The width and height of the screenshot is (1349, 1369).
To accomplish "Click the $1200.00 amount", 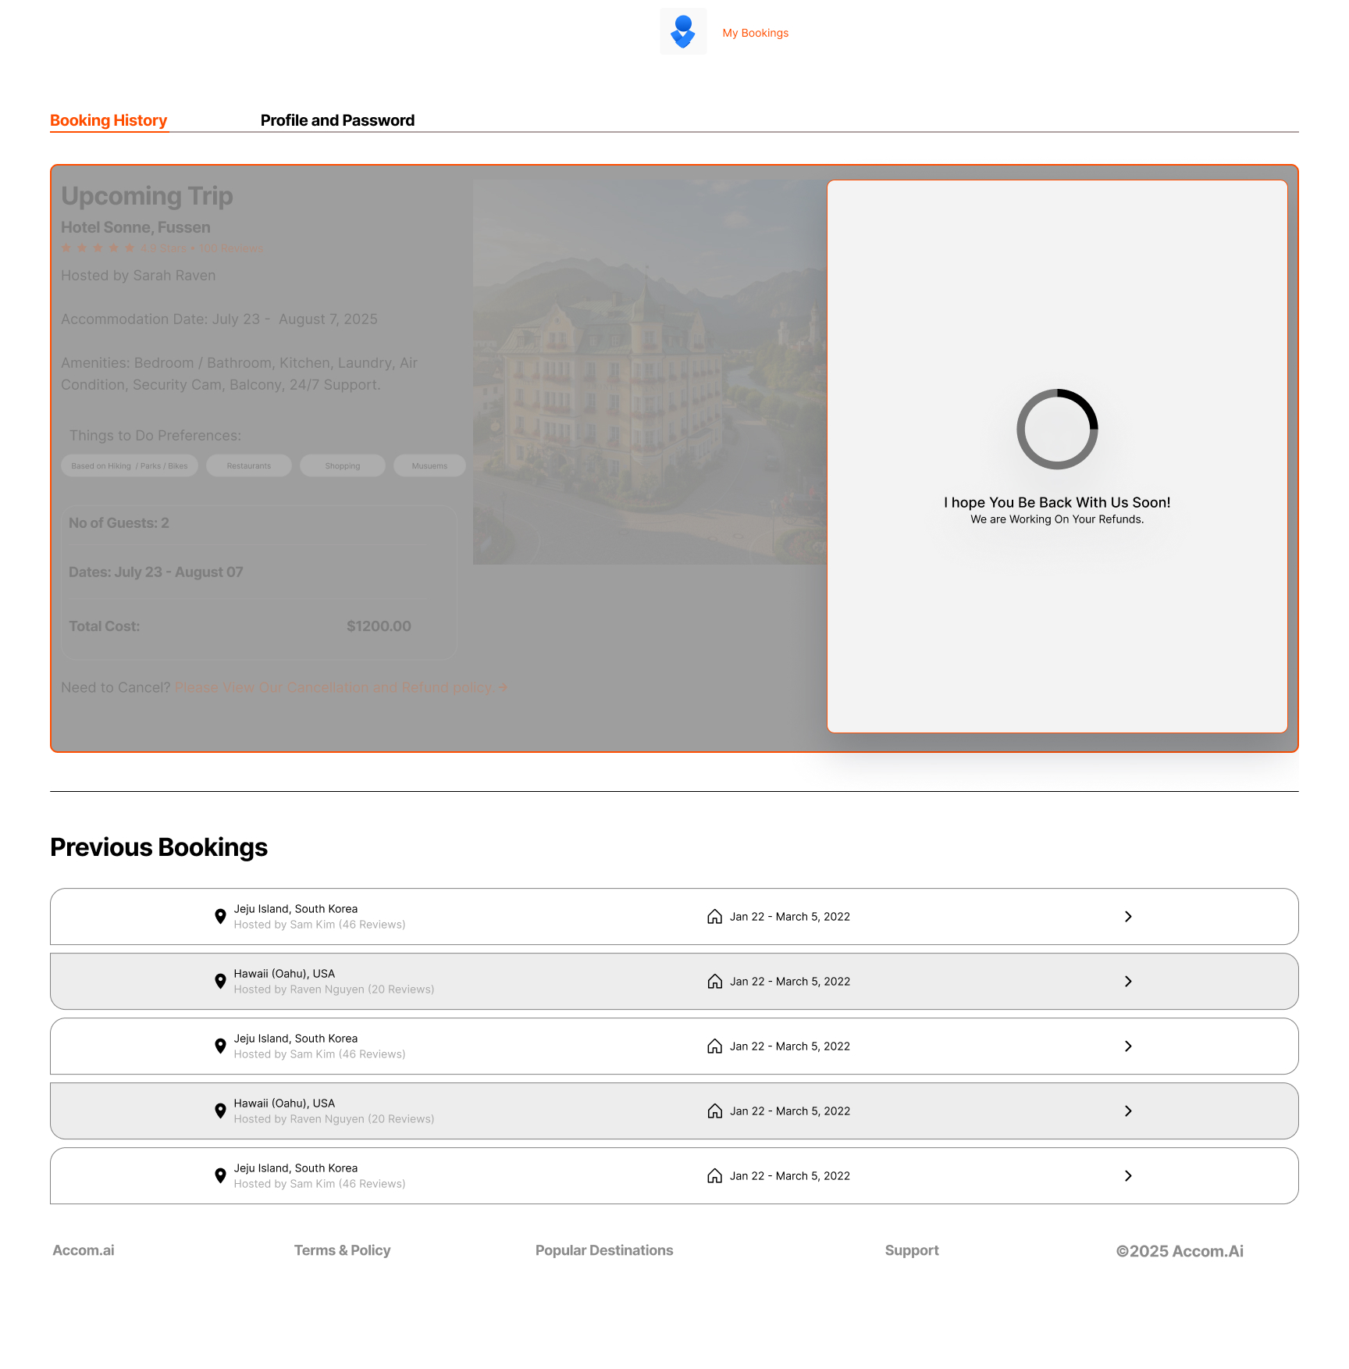I will [x=379, y=626].
